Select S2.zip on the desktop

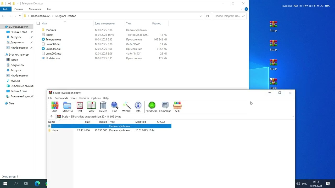tap(273, 45)
